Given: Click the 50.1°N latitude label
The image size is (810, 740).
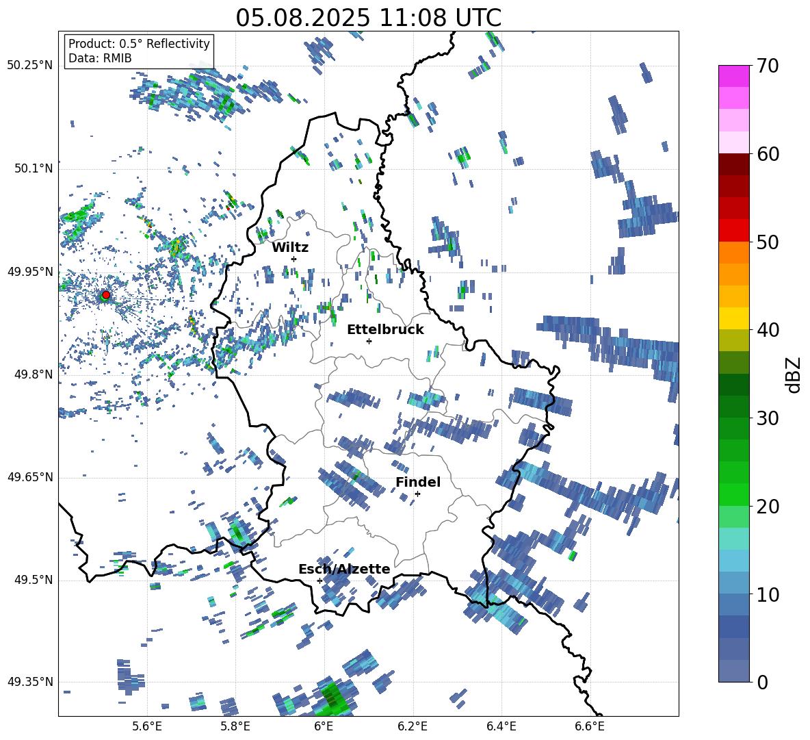Looking at the screenshot, I should pyautogui.click(x=34, y=169).
